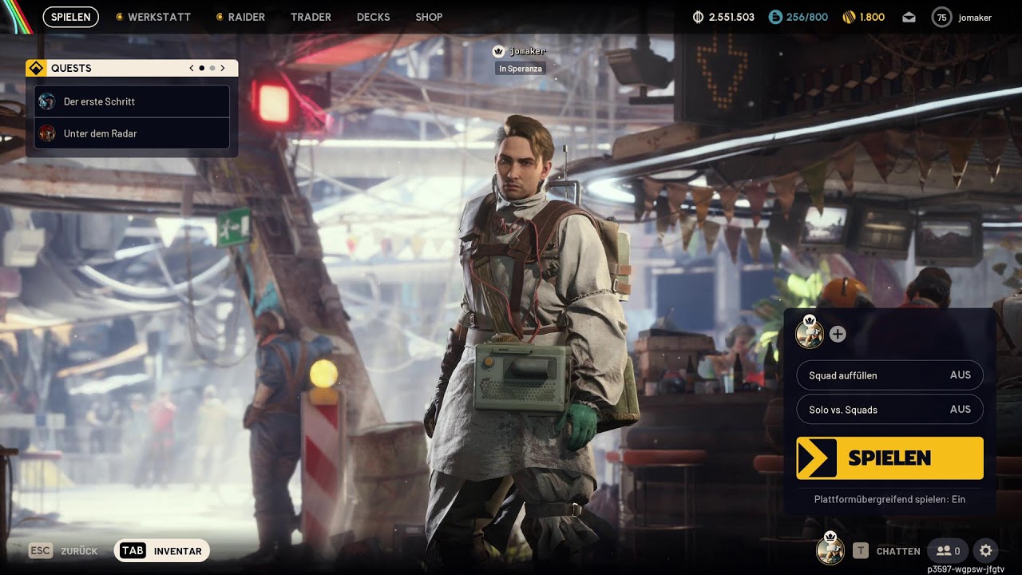1022x575 pixels.
Task: Click the Der erste Schritt quest icon
Action: [47, 101]
